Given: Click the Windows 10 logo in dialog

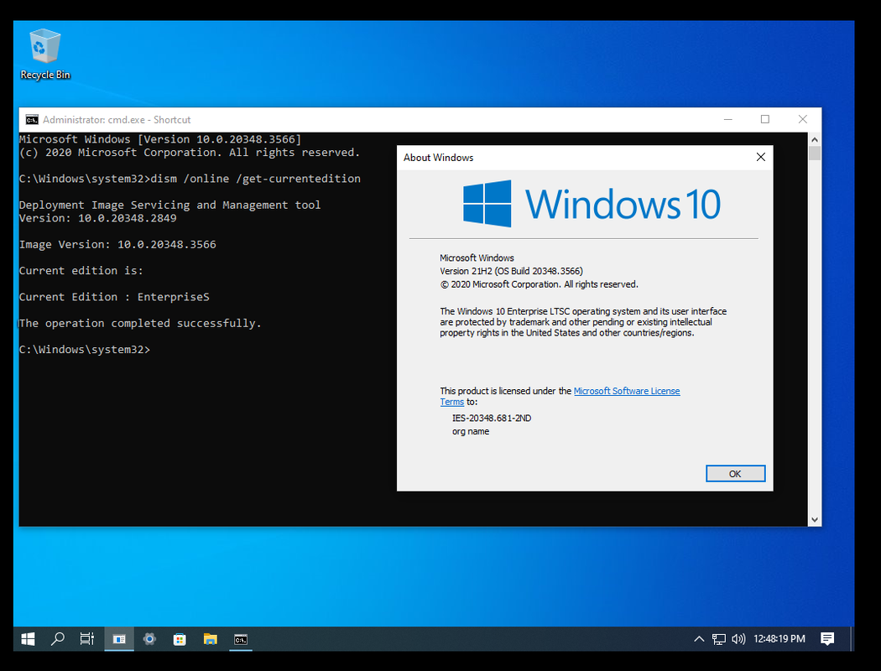Looking at the screenshot, I should pos(592,204).
